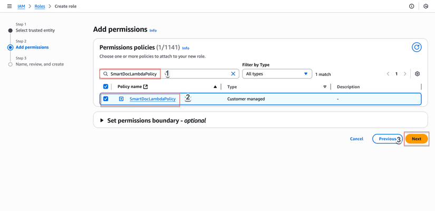Expand Set permissions boundary section

click(x=102, y=121)
